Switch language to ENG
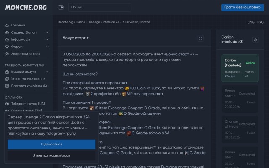 (x=251, y=22)
